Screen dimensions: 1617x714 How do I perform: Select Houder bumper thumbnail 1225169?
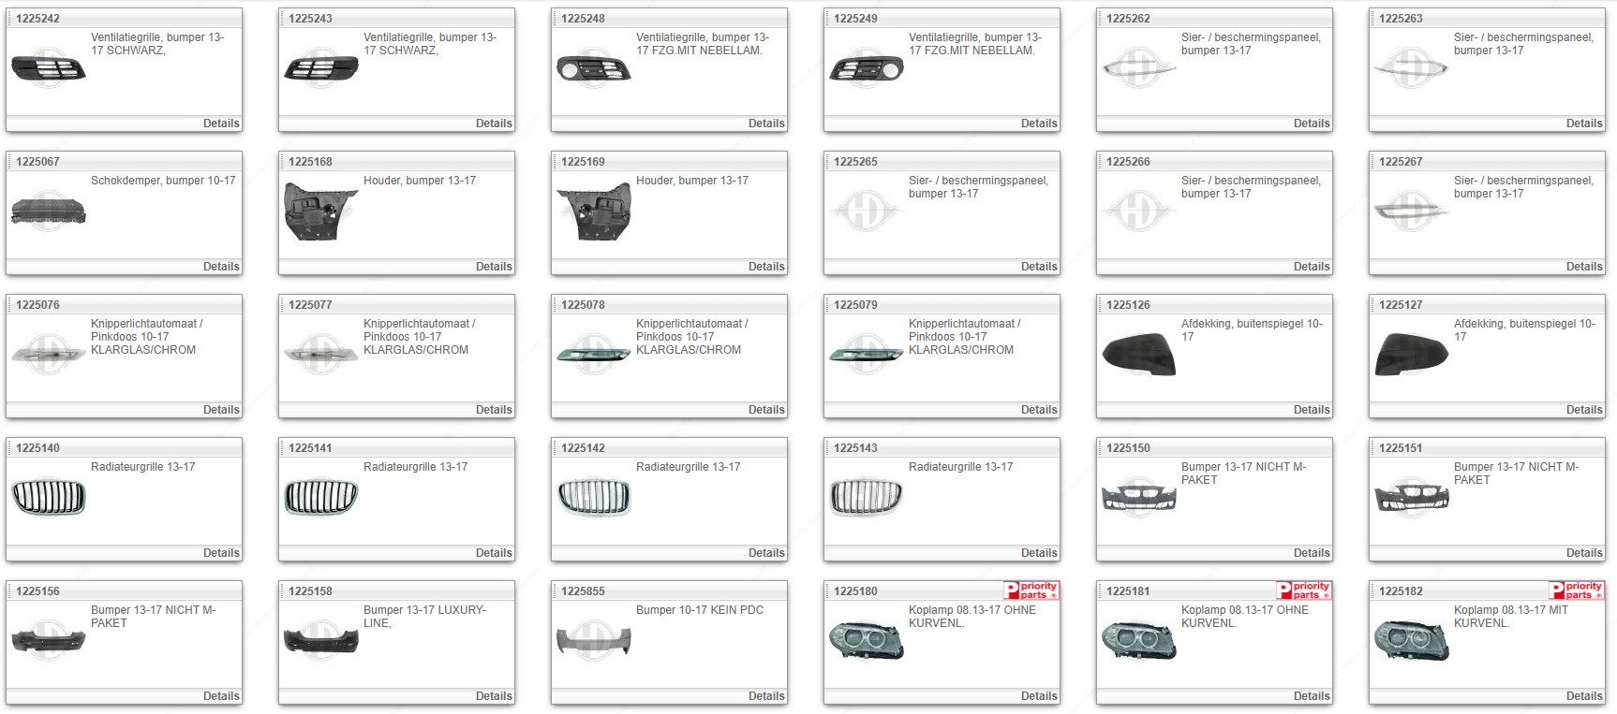point(594,211)
